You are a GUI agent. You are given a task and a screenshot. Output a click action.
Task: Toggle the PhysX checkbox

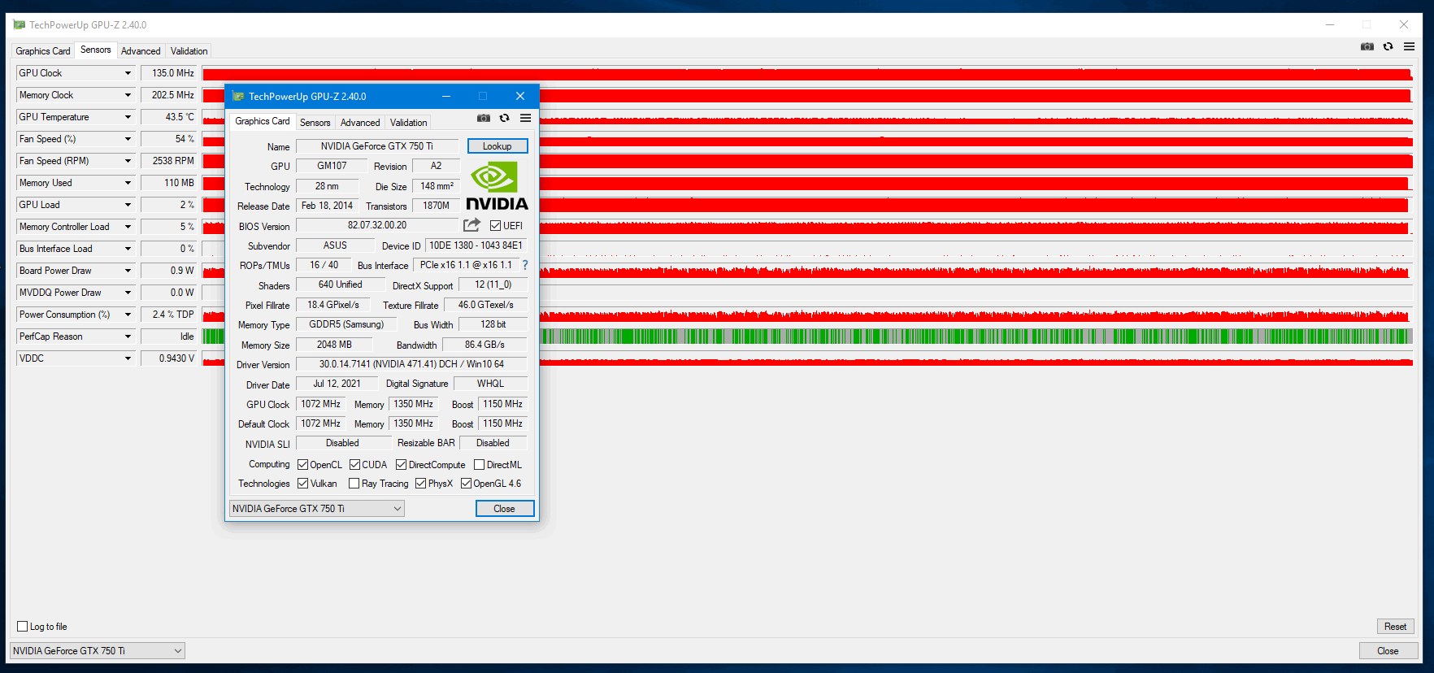coord(421,484)
